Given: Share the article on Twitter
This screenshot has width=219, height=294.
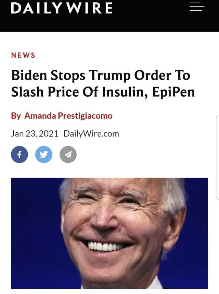Looking at the screenshot, I should point(44,154).
